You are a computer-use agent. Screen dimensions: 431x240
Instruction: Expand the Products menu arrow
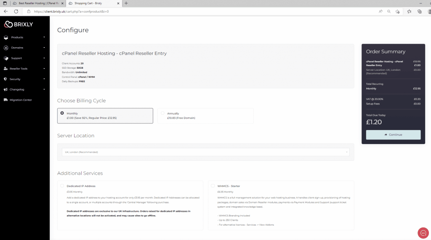pyautogui.click(x=44, y=37)
